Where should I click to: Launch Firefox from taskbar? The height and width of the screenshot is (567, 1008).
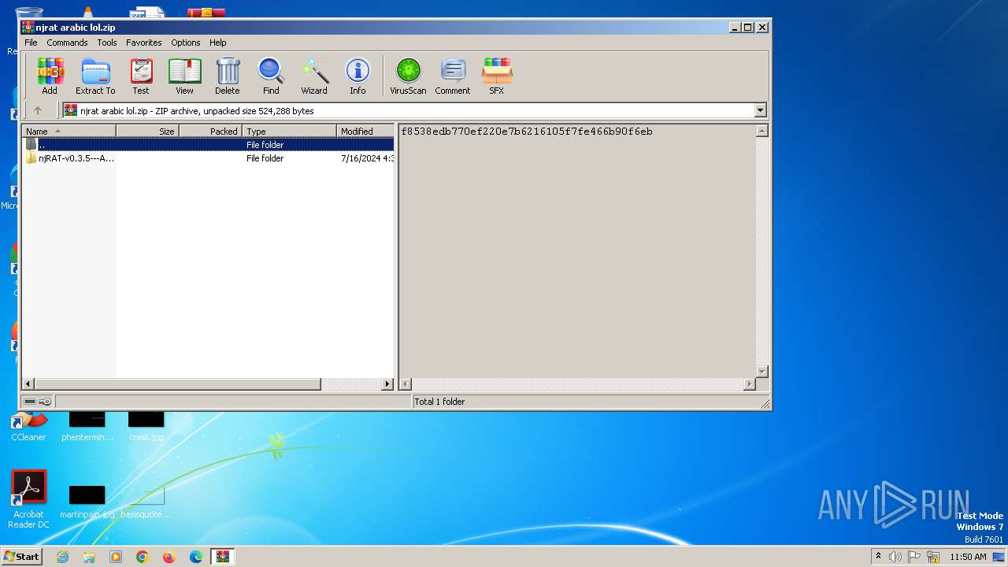(x=169, y=557)
